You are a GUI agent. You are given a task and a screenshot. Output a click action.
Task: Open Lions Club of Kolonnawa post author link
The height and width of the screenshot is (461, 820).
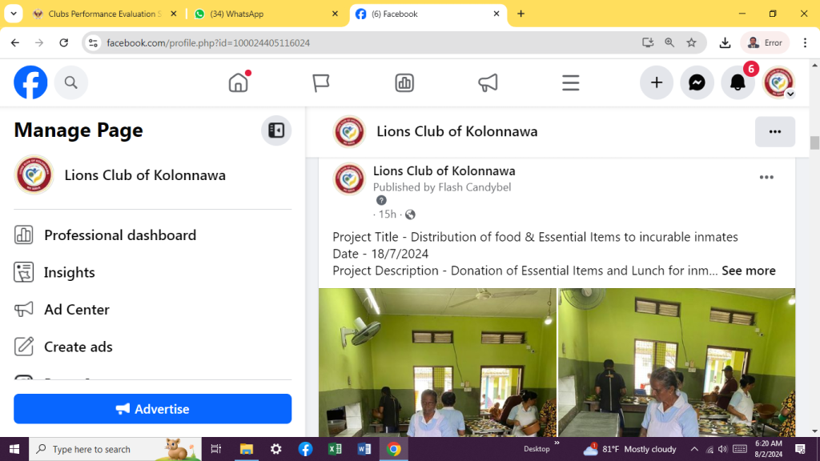point(444,171)
